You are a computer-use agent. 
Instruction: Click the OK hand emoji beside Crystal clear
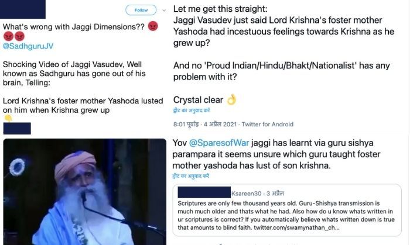tap(232, 99)
